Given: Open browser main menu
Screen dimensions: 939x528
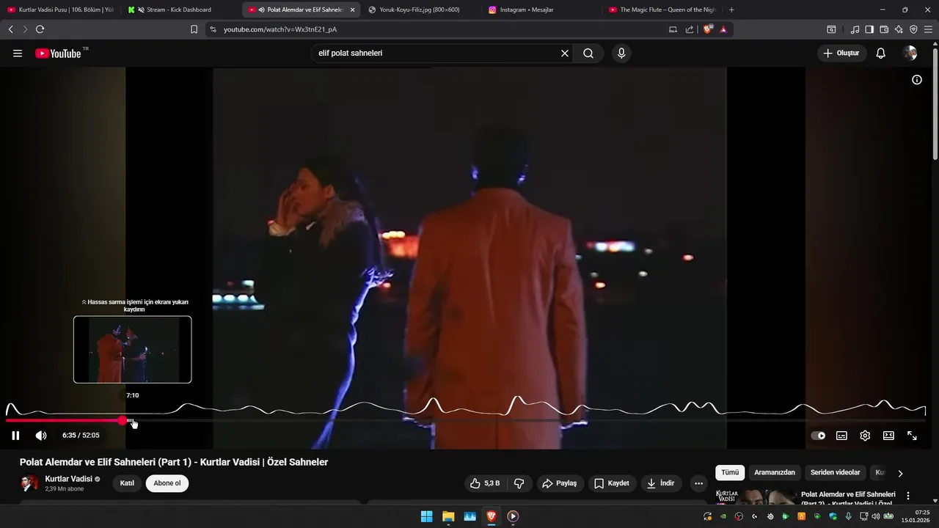Looking at the screenshot, I should point(928,29).
